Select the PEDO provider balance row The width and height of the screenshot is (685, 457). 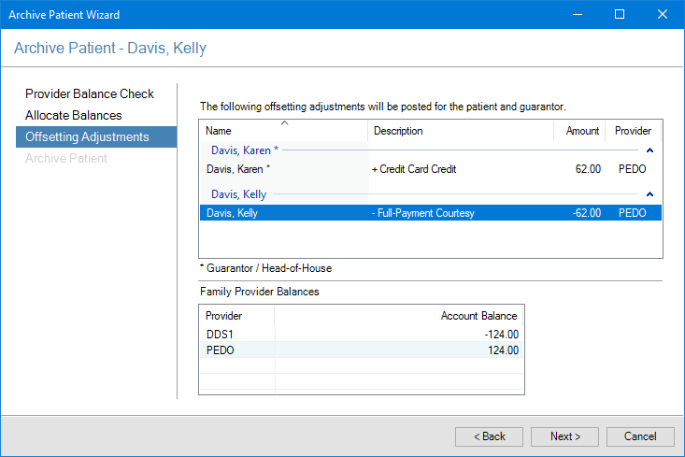(x=362, y=350)
